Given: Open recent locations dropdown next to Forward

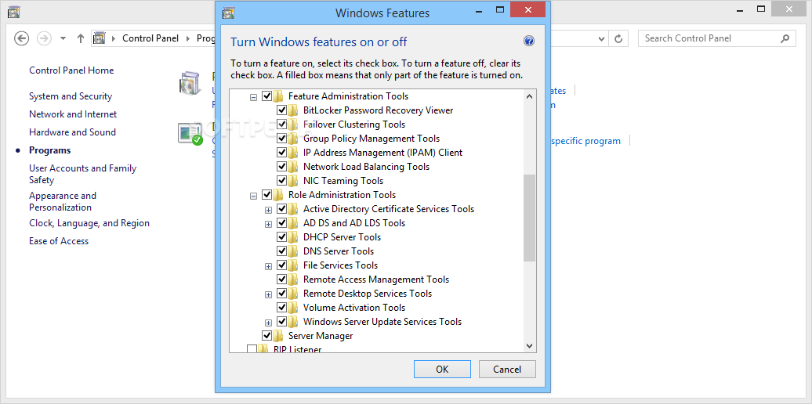Looking at the screenshot, I should click(63, 38).
